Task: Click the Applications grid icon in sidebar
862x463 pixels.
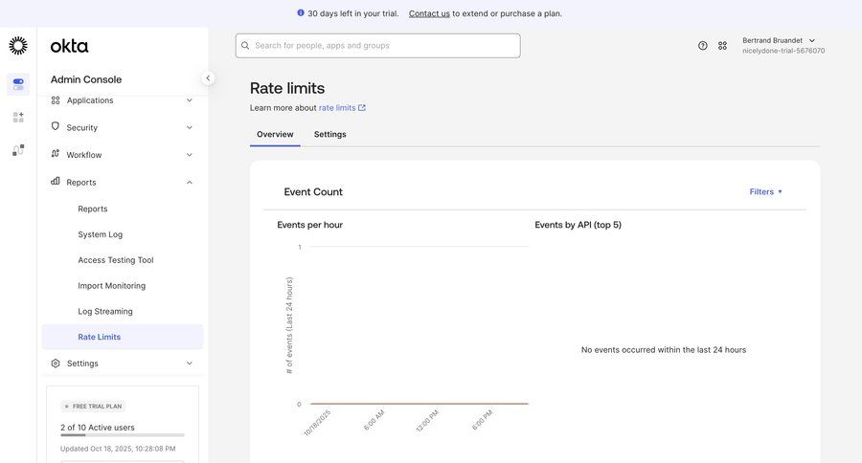Action: 56,99
